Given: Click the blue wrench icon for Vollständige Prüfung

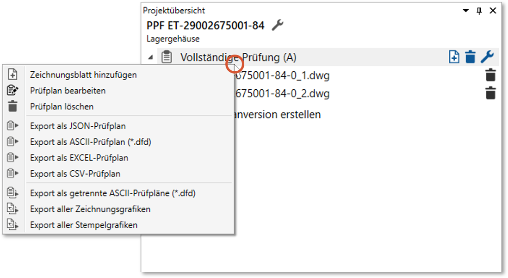Looking at the screenshot, I should [487, 57].
